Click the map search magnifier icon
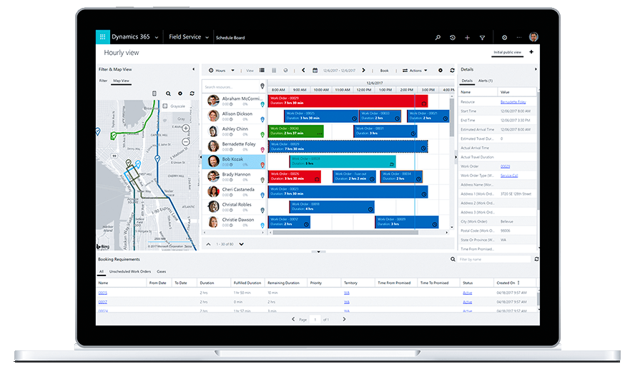 (x=169, y=93)
